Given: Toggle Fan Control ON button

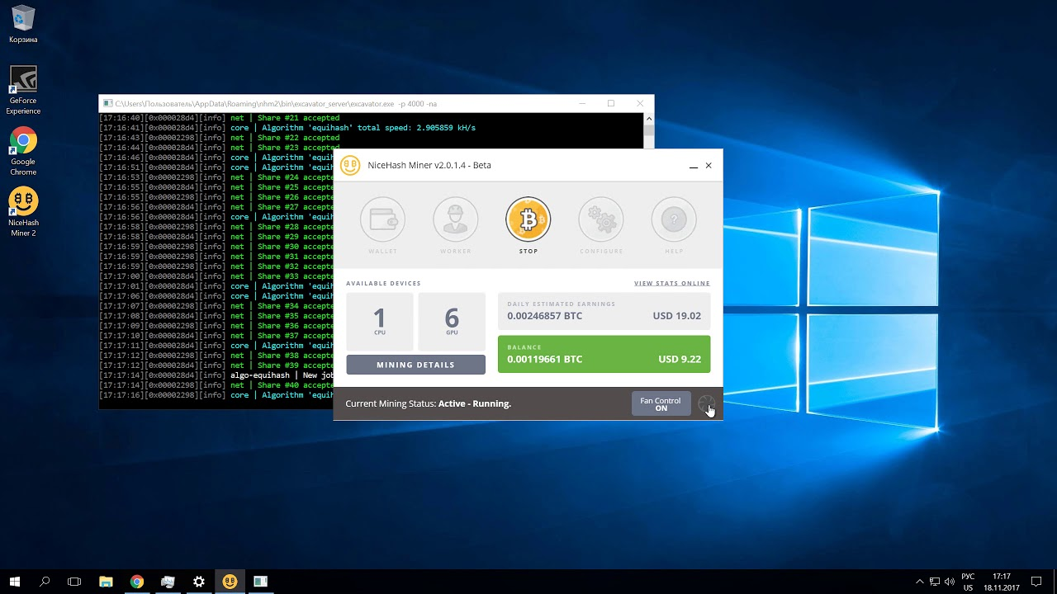Looking at the screenshot, I should click(x=661, y=403).
